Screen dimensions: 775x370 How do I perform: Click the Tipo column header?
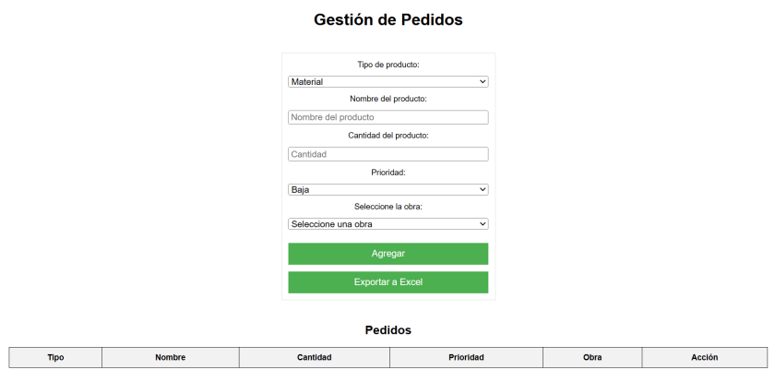pos(55,358)
